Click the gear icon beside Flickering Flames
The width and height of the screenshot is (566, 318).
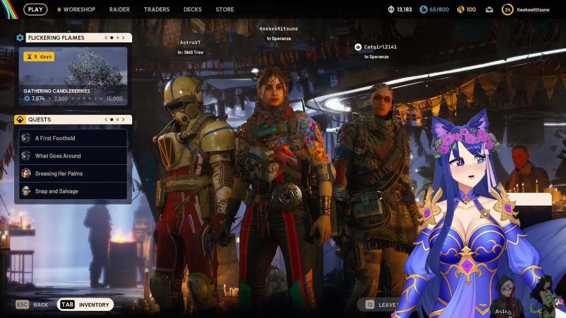(20, 38)
